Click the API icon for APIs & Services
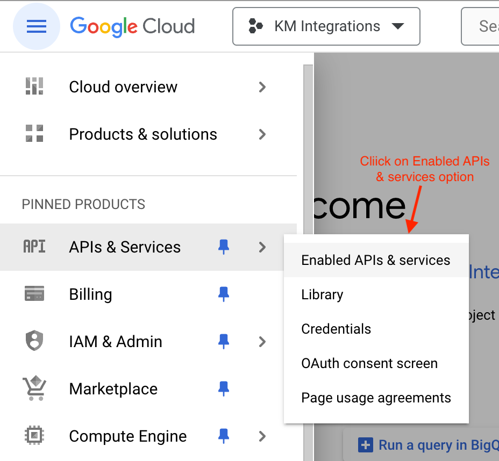499x461 pixels. [34, 247]
